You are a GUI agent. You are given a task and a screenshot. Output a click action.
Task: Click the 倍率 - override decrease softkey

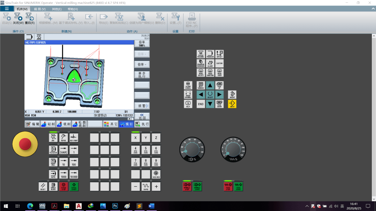coord(142,65)
